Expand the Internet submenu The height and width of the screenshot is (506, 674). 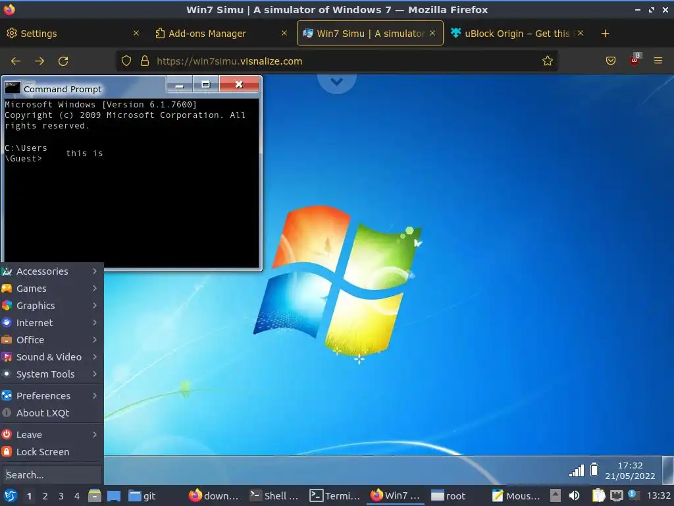[51, 323]
